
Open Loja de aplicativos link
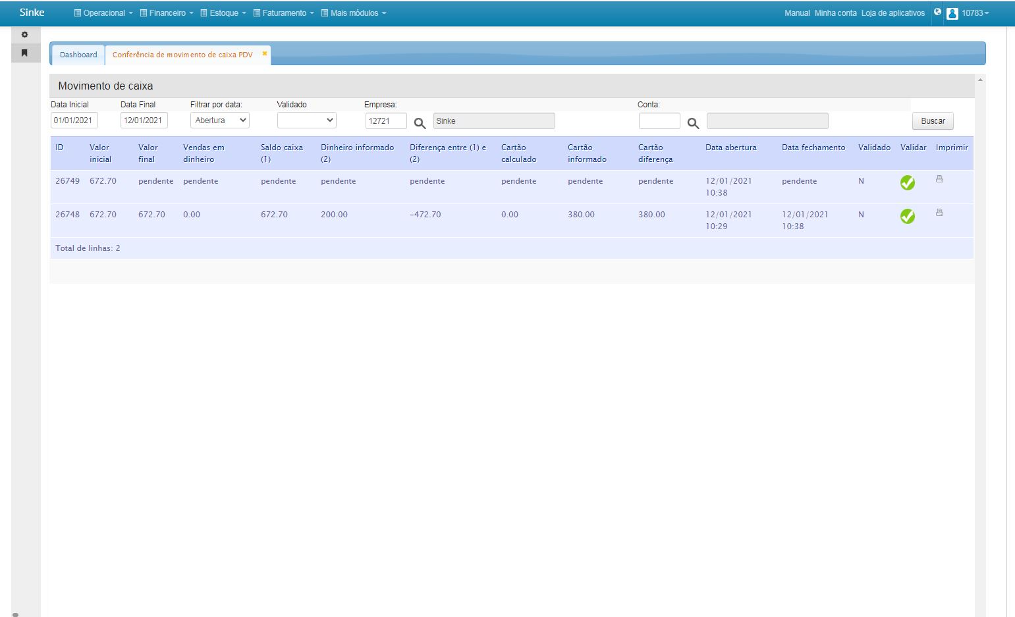pos(892,13)
